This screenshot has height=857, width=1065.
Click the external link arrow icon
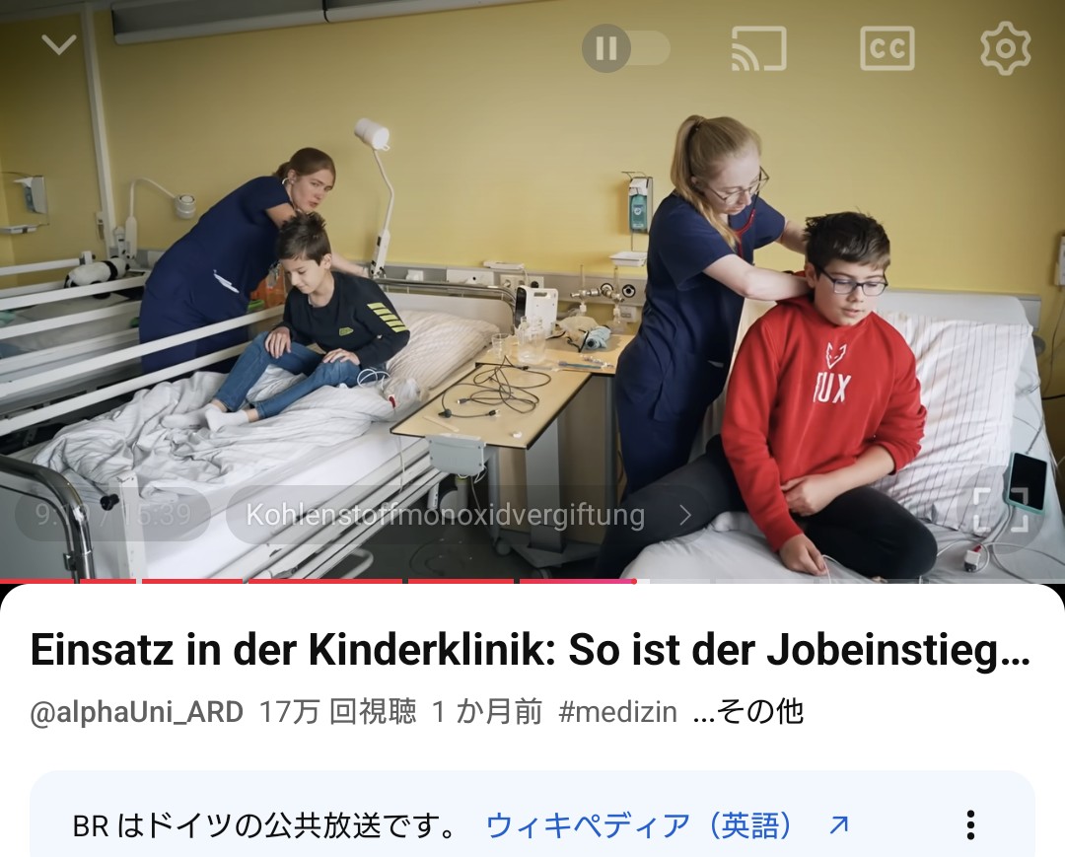pyautogui.click(x=839, y=825)
